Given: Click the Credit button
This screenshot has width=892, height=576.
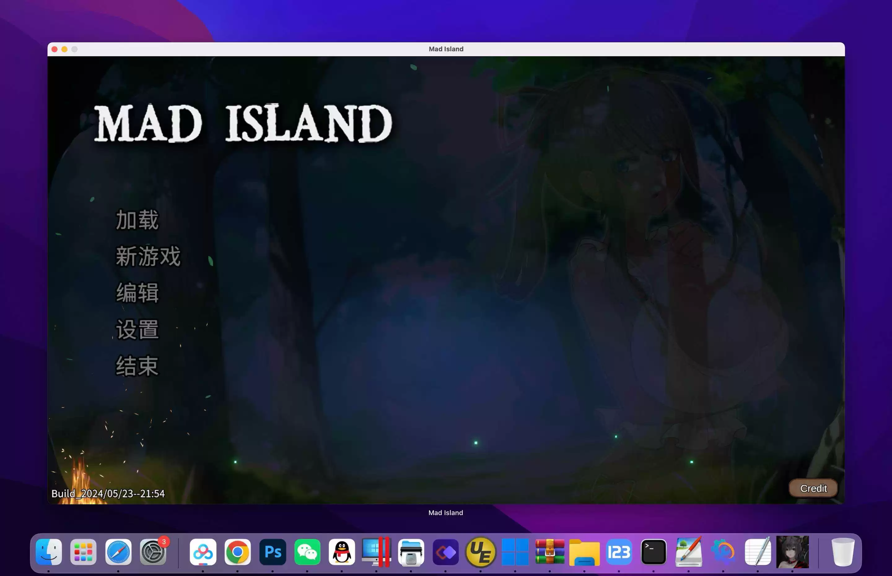Looking at the screenshot, I should tap(813, 488).
